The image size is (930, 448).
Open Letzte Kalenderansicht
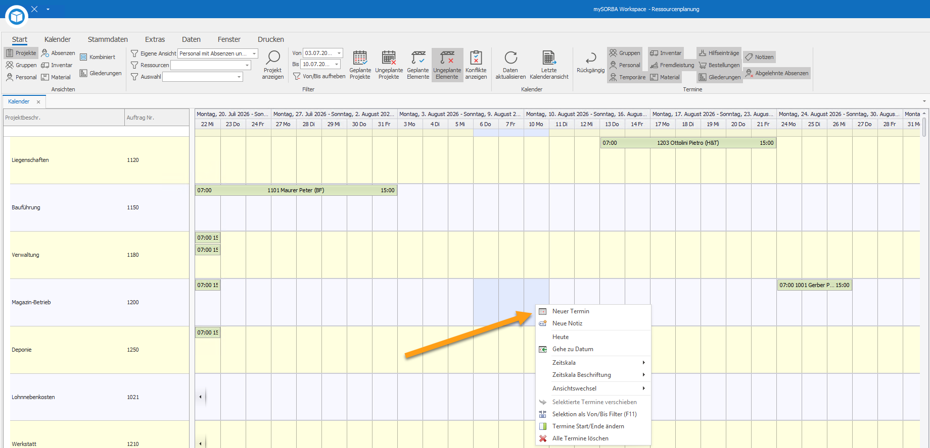click(549, 65)
